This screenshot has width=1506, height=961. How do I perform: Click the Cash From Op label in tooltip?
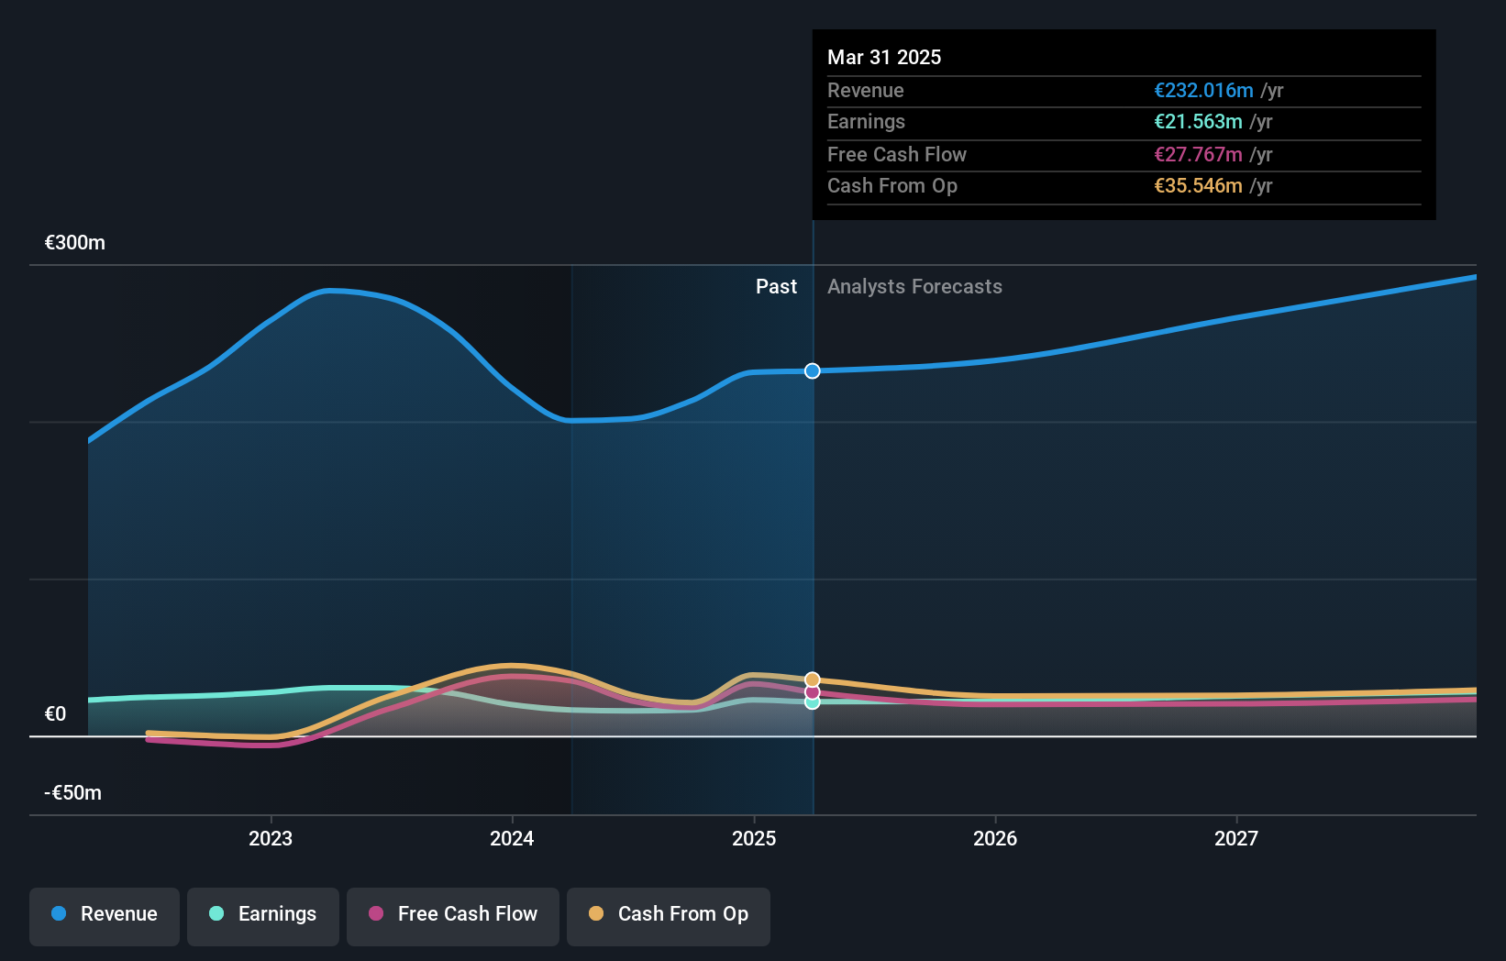click(892, 186)
